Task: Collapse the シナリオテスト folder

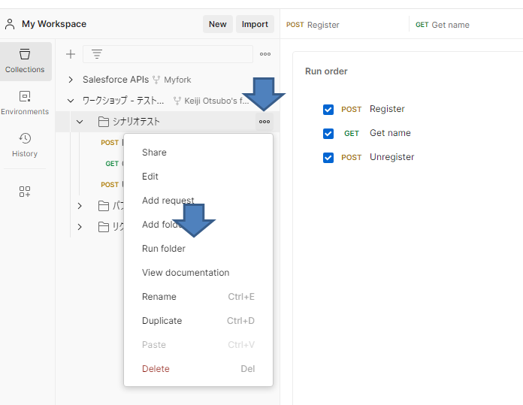Action: tap(80, 122)
